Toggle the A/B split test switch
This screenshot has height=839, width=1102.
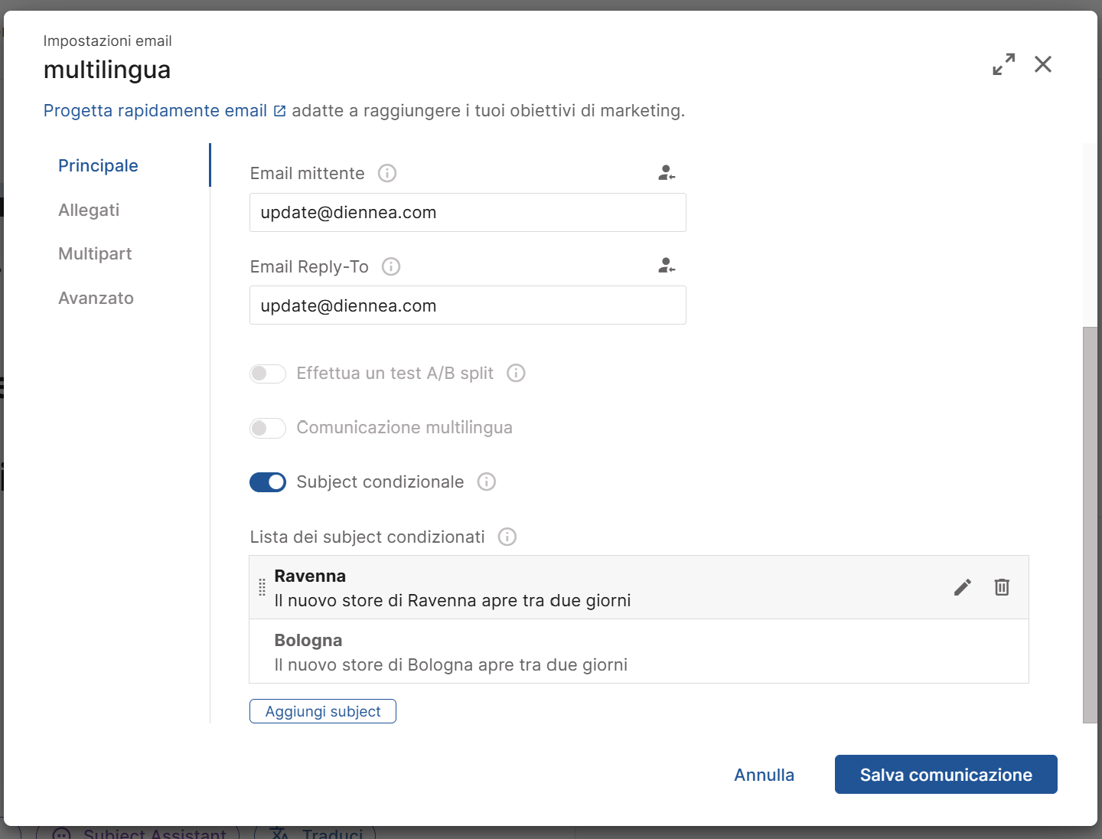click(268, 374)
